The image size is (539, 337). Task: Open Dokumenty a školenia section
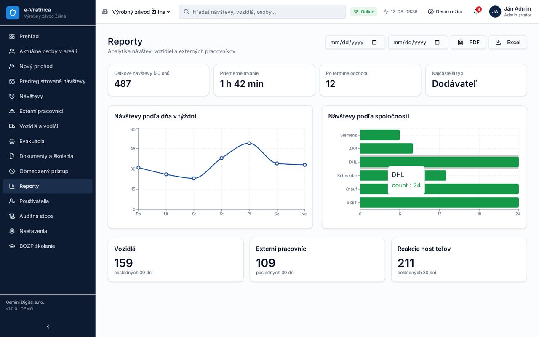(48, 156)
